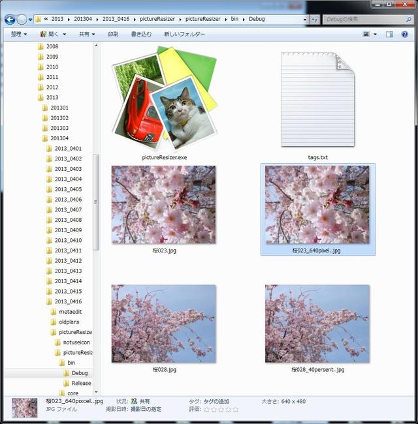This screenshot has width=418, height=424.
Task: Open the view options dropdown arrow
Action: (376, 35)
